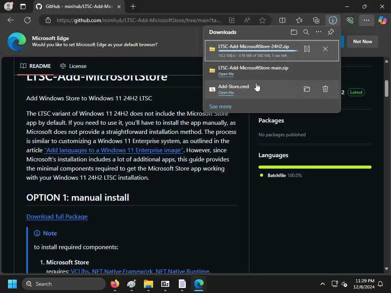The image size is (391, 293).
Task: Go back with the back arrow
Action: pos(11,20)
